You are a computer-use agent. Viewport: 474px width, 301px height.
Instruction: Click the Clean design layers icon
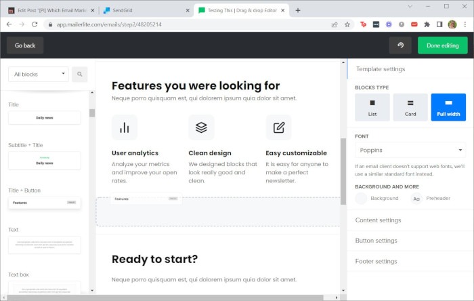pos(201,127)
